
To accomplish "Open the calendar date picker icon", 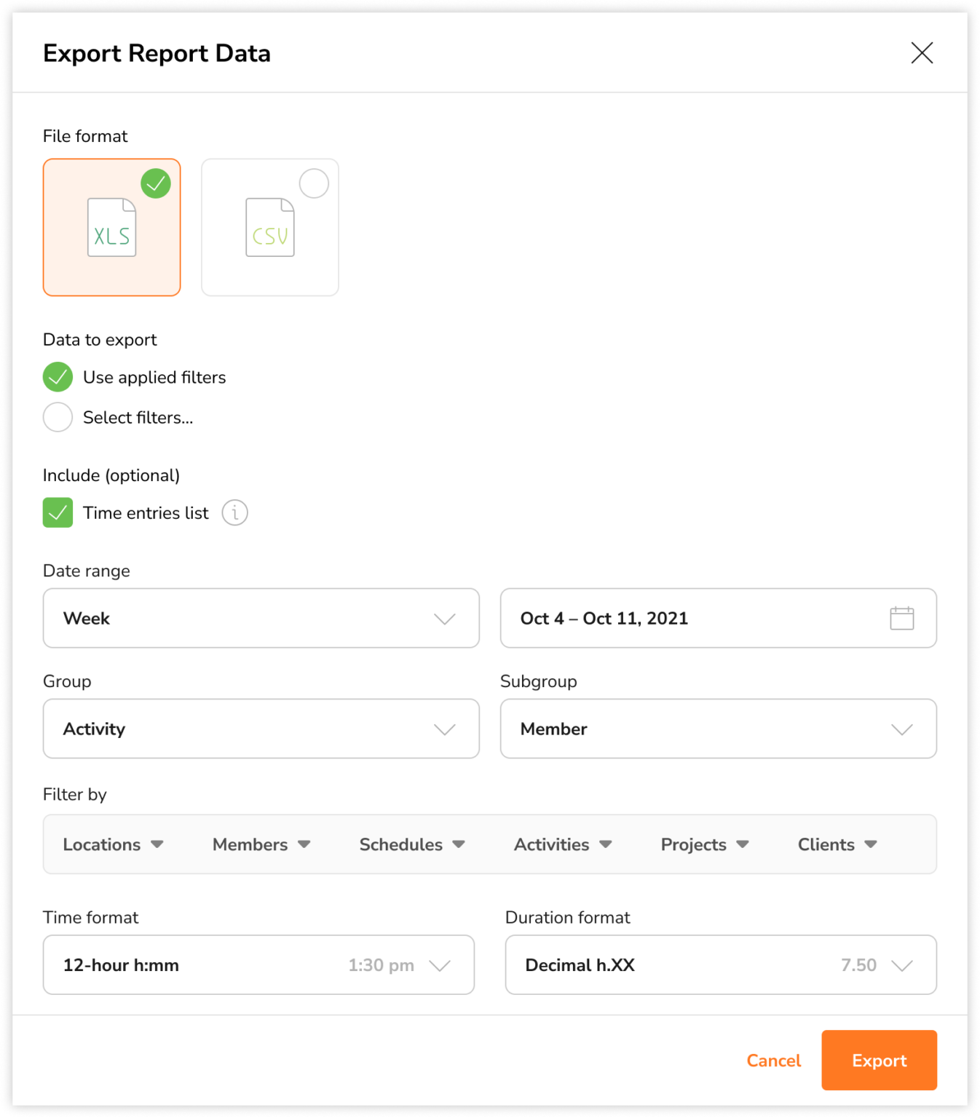I will [x=901, y=618].
